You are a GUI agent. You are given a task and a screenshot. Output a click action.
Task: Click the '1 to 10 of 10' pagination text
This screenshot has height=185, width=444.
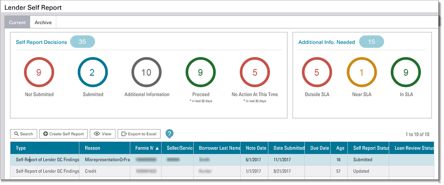tap(417, 135)
